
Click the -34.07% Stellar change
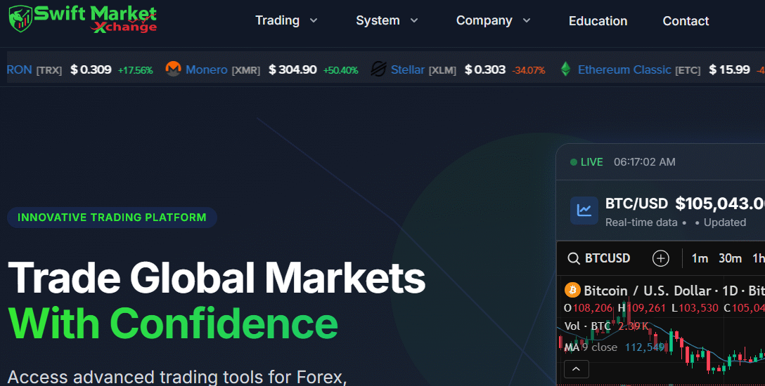[528, 71]
